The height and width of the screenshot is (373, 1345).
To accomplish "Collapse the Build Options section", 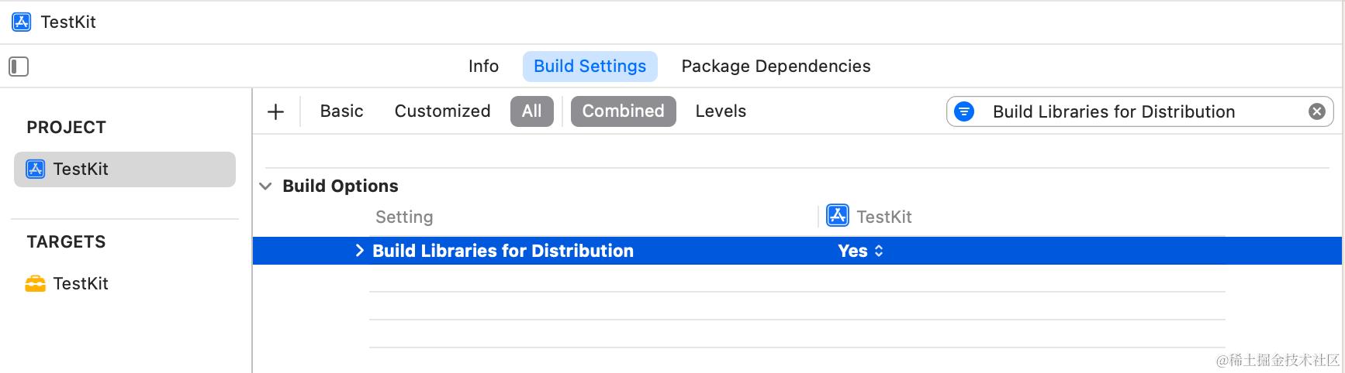I will point(266,186).
